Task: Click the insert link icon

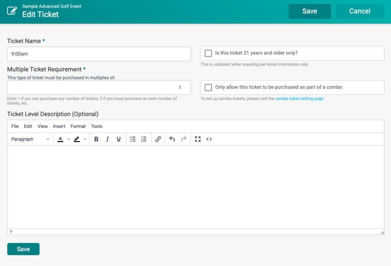Action: [158, 139]
